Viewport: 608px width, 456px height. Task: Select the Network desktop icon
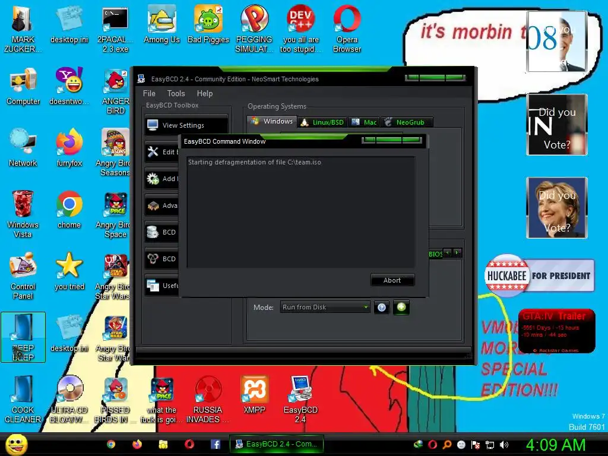click(23, 148)
